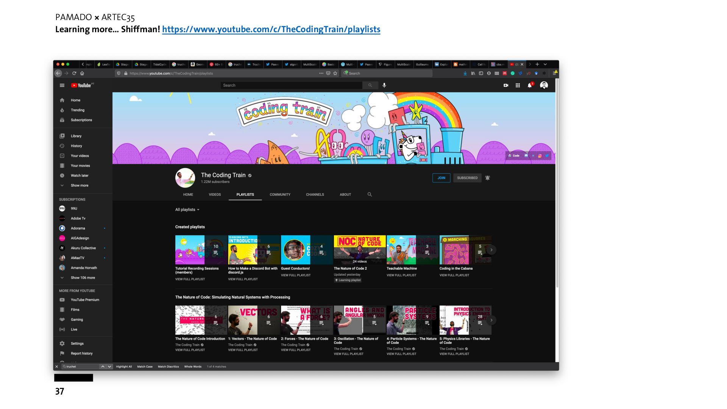Switch to the VIDEOS tab
Screen dimensions: 727x409
[x=215, y=195]
